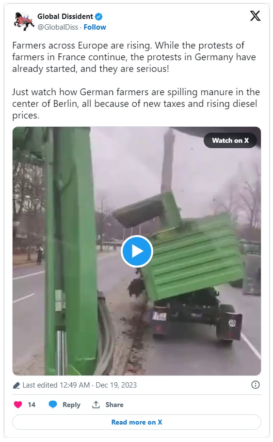Click the Reply text label
This screenshot has height=442, width=273.
click(x=71, y=405)
